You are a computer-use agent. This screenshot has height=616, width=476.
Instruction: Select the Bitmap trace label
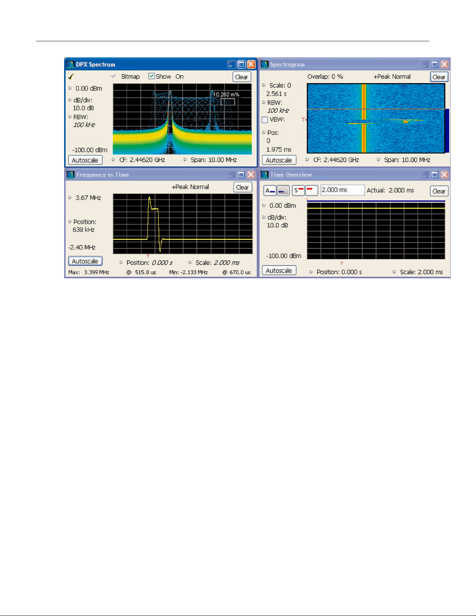click(x=130, y=77)
